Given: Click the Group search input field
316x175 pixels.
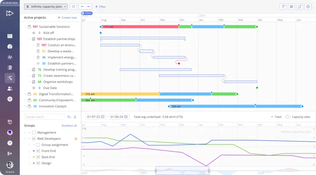Looking at the screenshot, I should [44, 117].
